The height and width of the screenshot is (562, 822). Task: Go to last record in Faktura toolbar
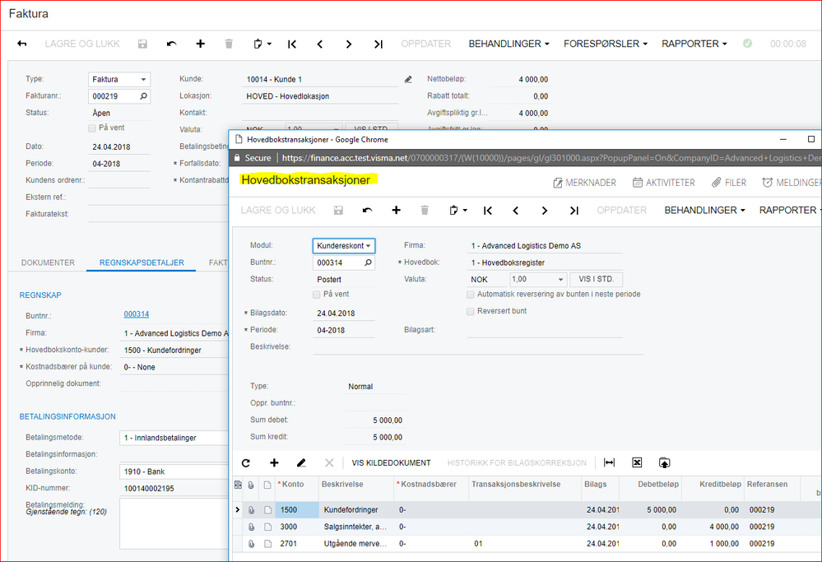click(x=378, y=44)
